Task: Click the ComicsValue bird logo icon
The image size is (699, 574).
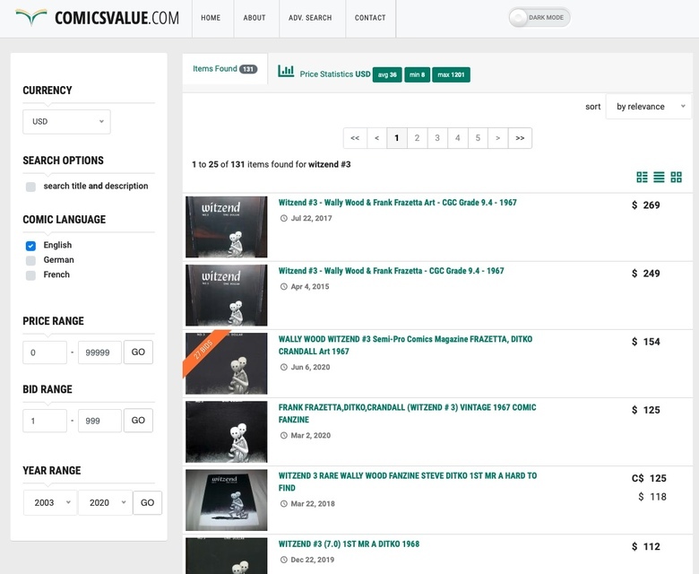Action: [31, 17]
